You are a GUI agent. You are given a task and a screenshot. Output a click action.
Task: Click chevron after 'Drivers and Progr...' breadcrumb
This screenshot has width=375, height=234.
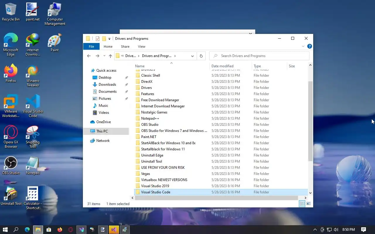click(175, 56)
